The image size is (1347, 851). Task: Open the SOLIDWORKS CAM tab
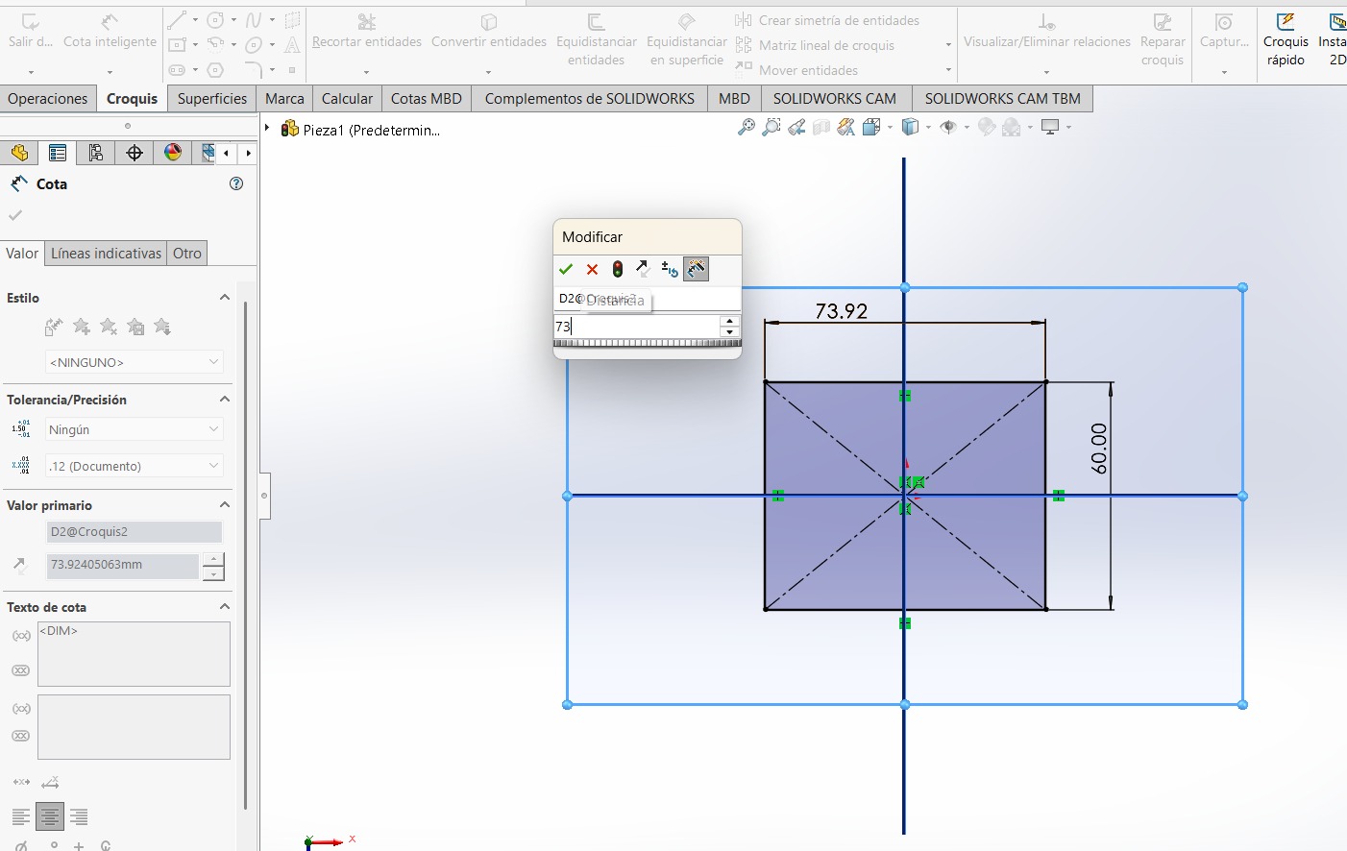[x=835, y=98]
